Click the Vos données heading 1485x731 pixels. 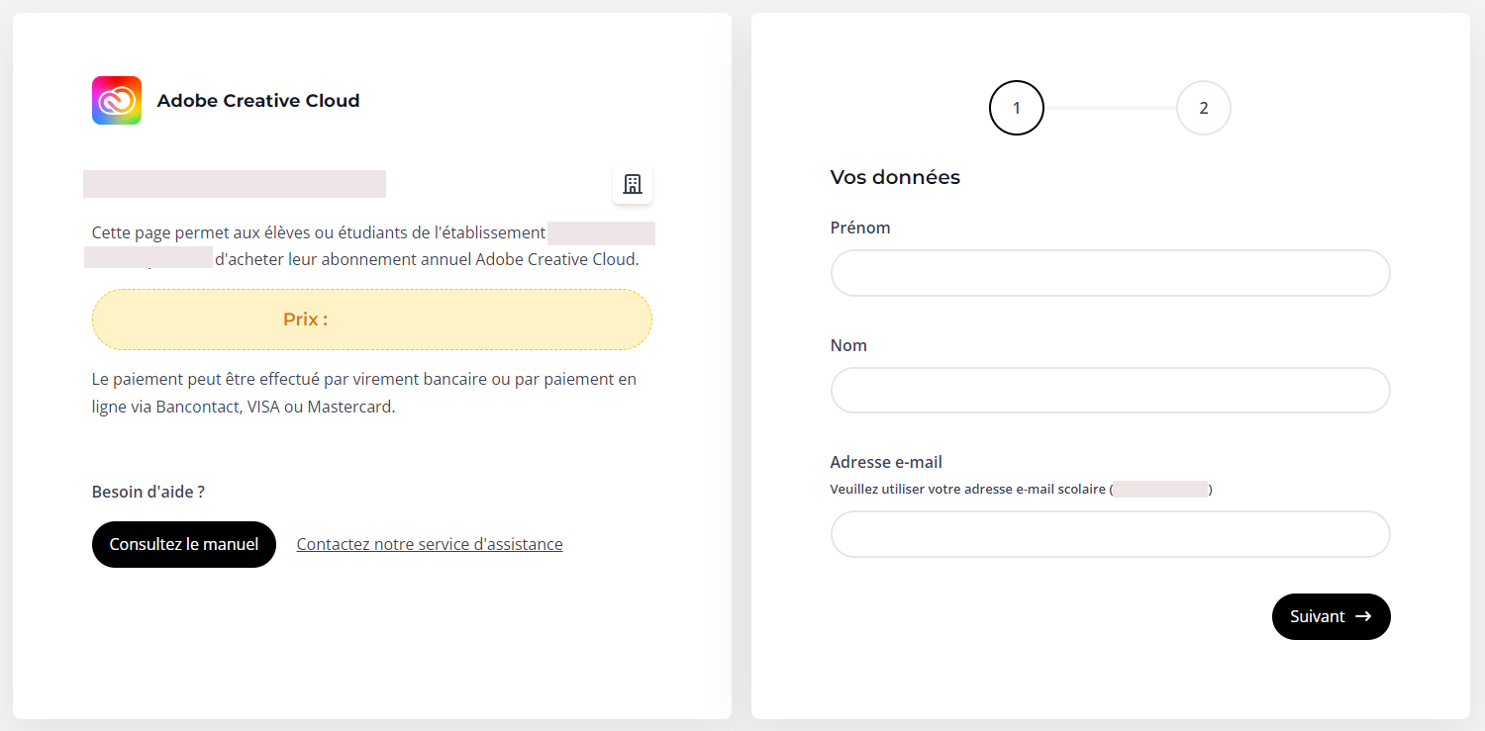[895, 177]
